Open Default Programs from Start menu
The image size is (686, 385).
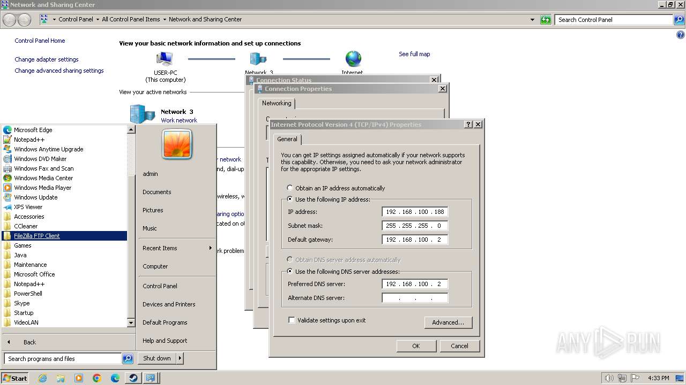(x=165, y=322)
